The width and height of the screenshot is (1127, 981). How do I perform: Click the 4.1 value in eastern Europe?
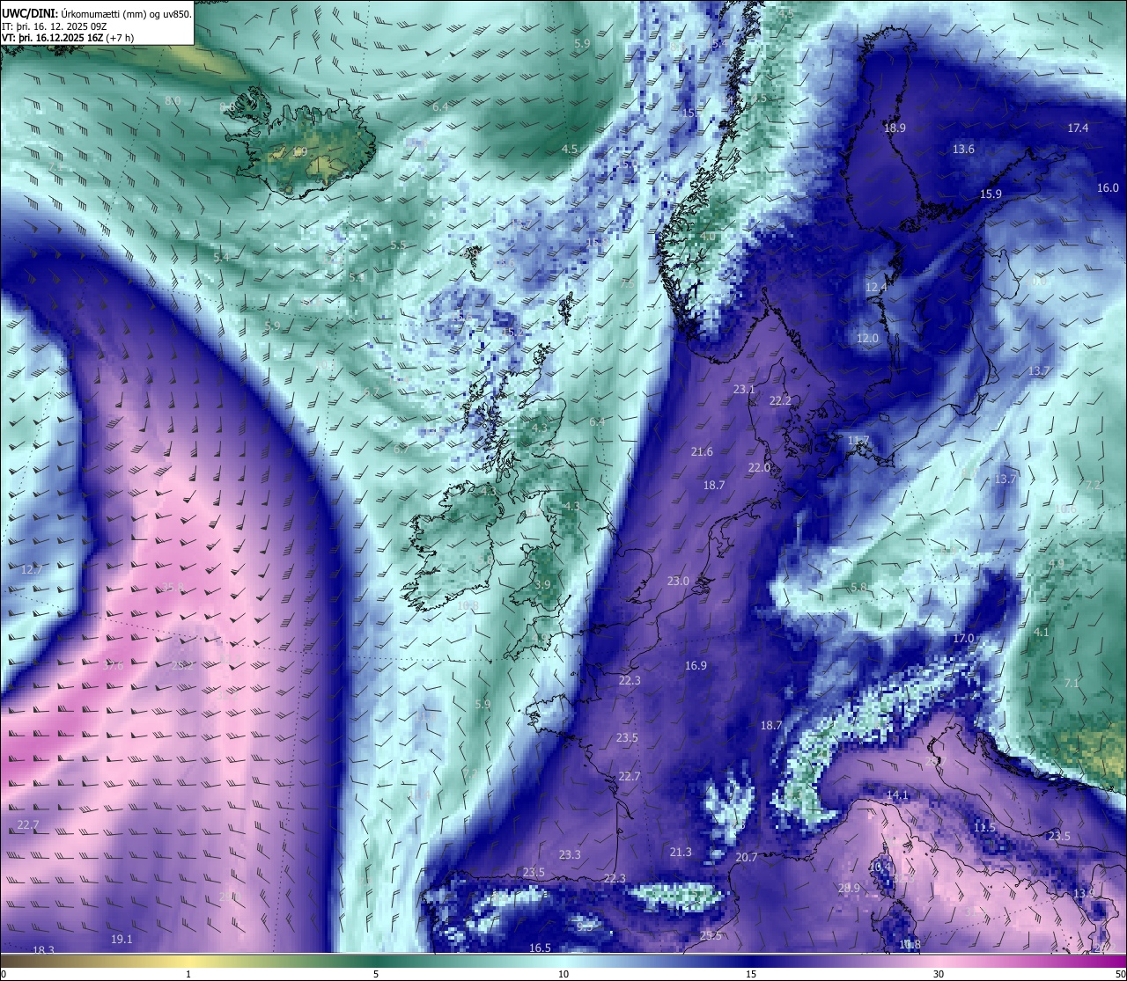(1042, 632)
